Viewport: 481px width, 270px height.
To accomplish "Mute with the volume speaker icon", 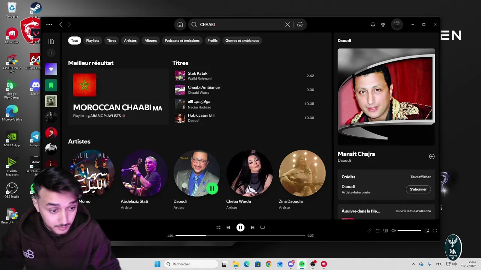I will (x=393, y=231).
